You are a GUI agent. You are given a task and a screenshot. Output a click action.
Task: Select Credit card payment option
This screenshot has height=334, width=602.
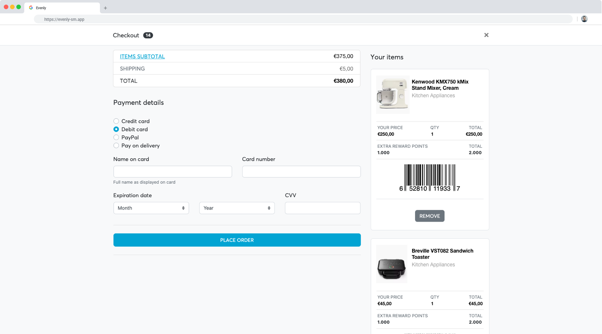tap(116, 121)
